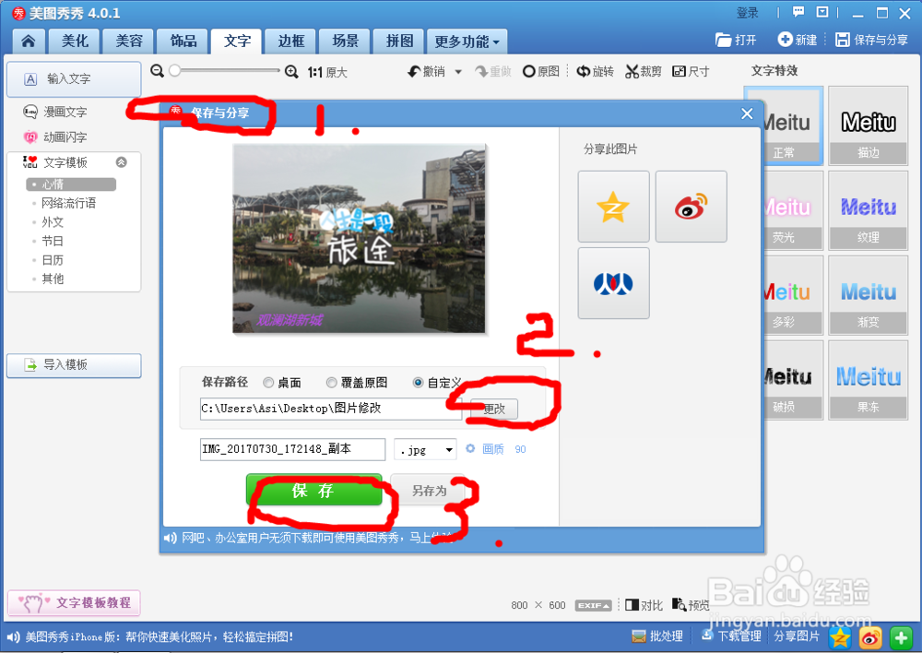Share the image to QQ Zone
Image resolution: width=922 pixels, height=653 pixels.
[x=613, y=206]
